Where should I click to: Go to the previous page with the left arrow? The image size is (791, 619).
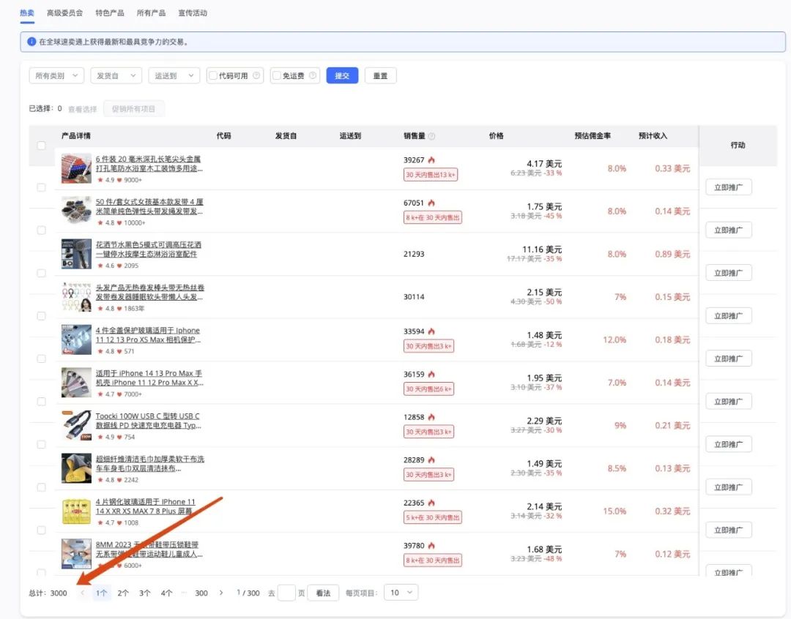pos(82,593)
